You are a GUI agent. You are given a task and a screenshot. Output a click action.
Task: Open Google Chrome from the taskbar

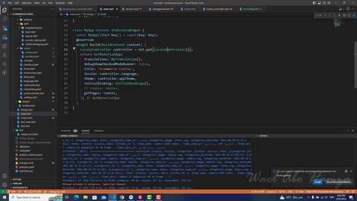pyautogui.click(x=122, y=197)
